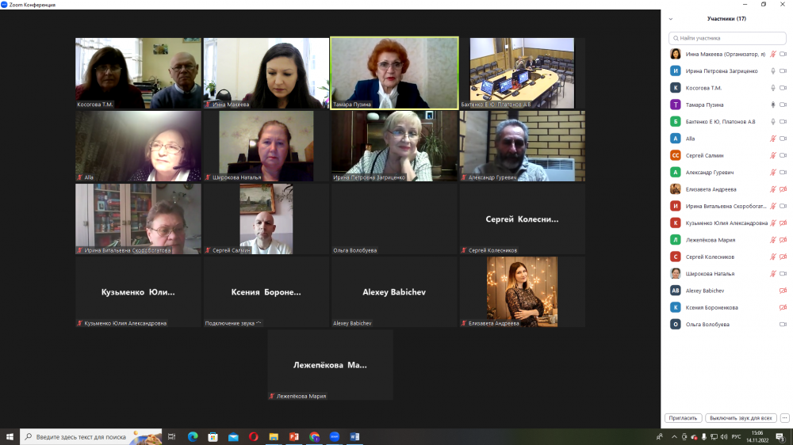Toggle microphone for Сергей Салмин in list
This screenshot has height=445, width=793.
pyautogui.click(x=773, y=155)
